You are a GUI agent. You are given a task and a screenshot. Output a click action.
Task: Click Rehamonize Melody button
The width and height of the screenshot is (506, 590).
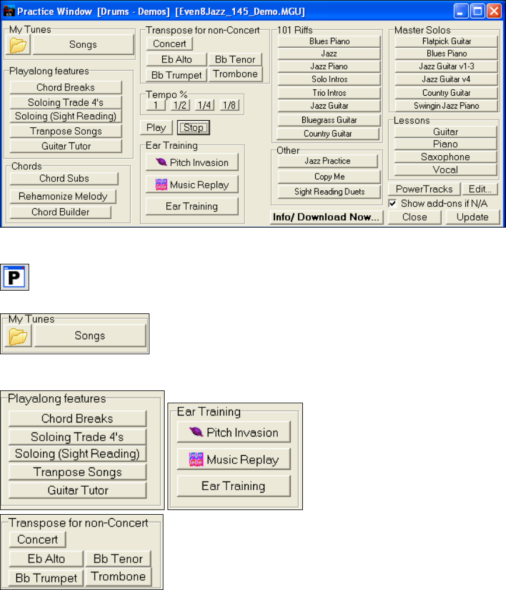(x=63, y=197)
